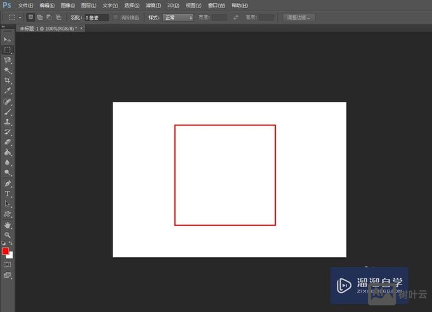Toggle Quick Mask mode
Viewport: 432px width, 312px height.
tap(8, 264)
